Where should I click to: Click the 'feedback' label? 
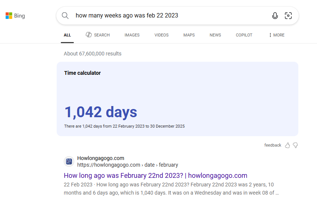click(273, 145)
